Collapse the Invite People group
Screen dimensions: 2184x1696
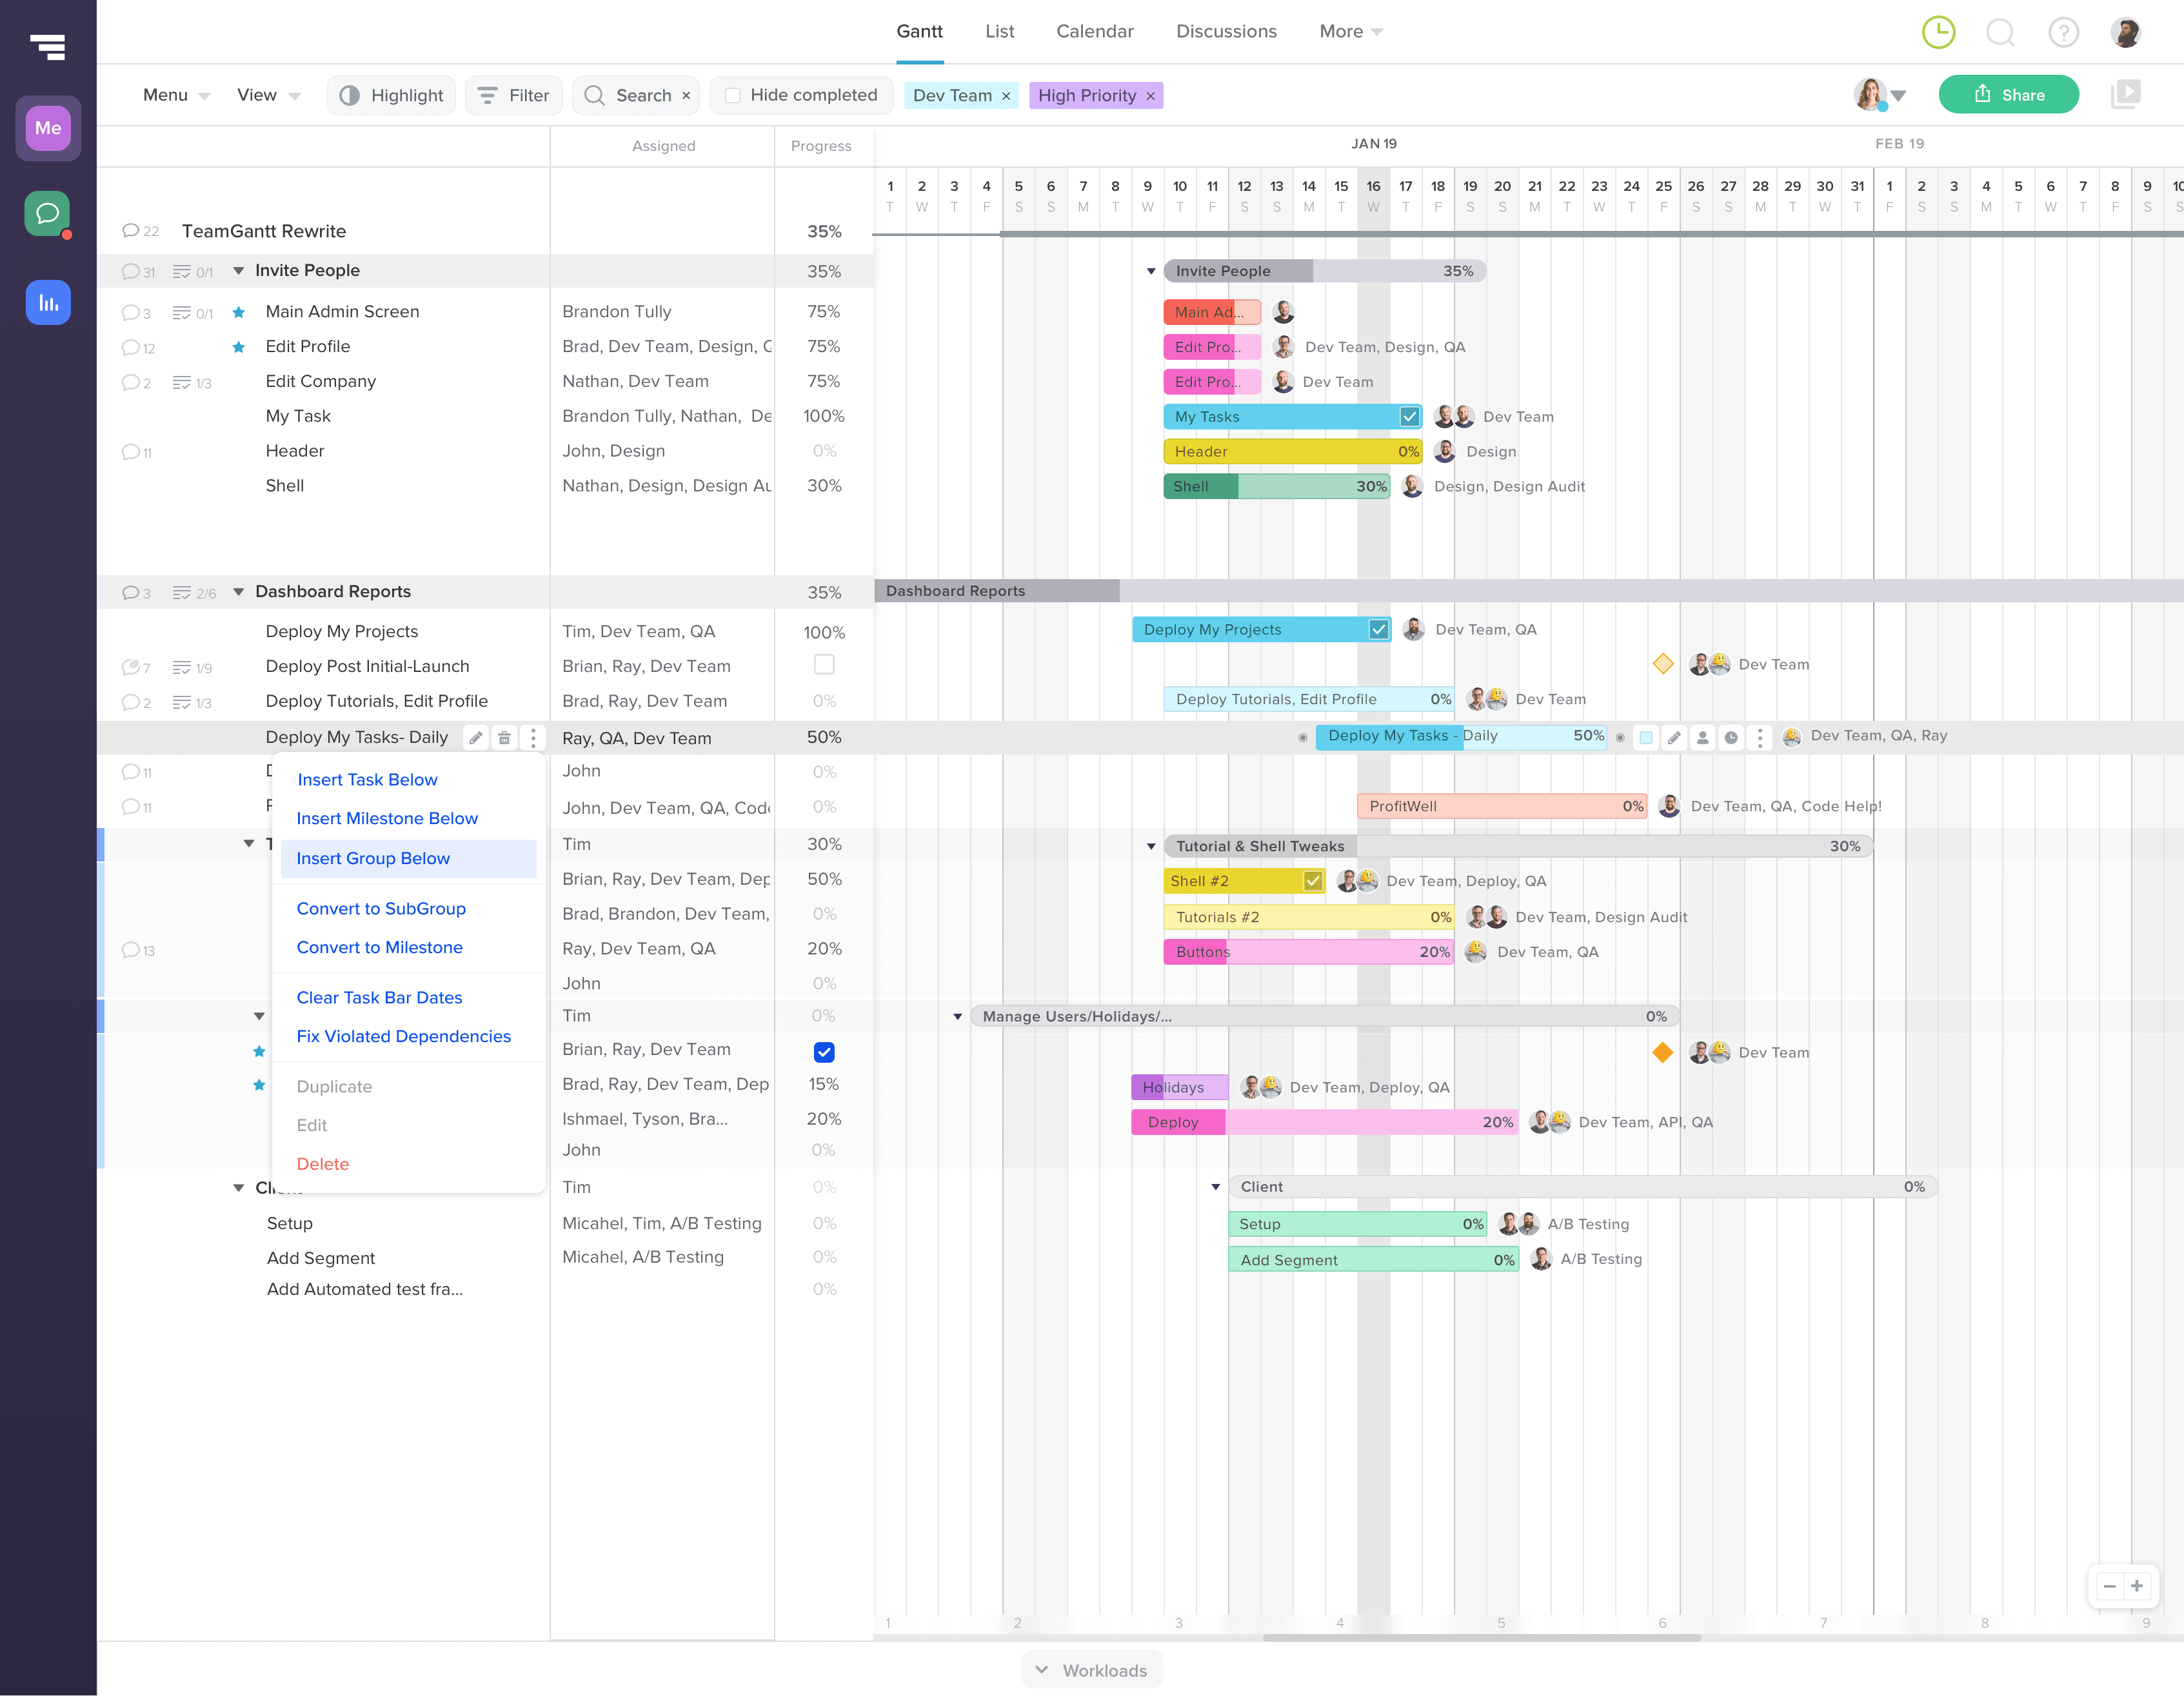pyautogui.click(x=238, y=271)
